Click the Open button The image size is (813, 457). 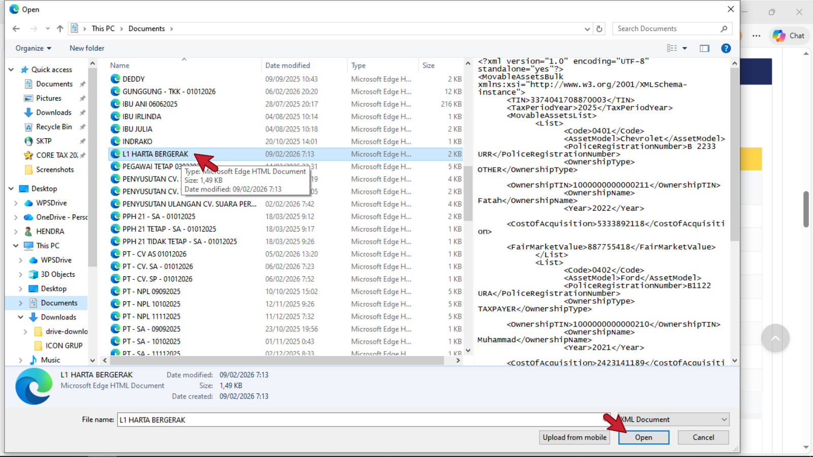coord(643,437)
